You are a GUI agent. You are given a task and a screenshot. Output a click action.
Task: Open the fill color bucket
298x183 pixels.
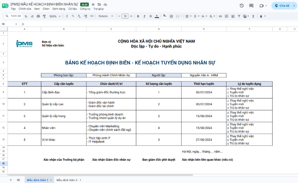pos(164,16)
